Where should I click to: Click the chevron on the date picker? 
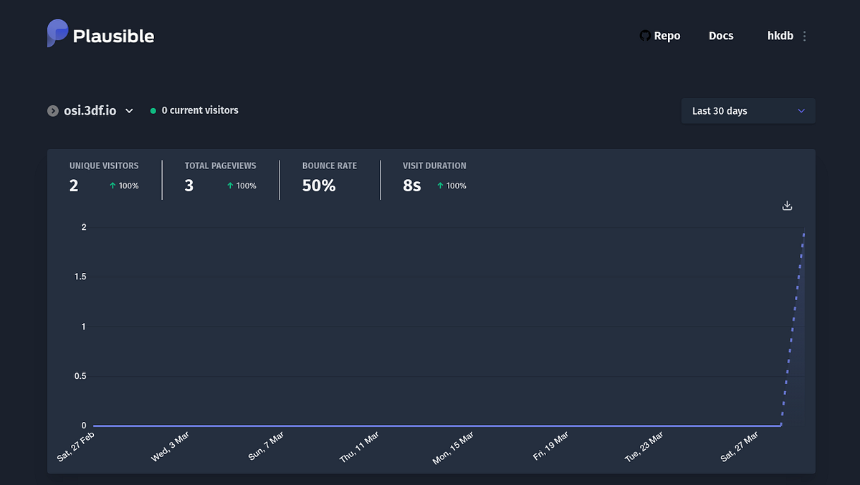coord(802,111)
